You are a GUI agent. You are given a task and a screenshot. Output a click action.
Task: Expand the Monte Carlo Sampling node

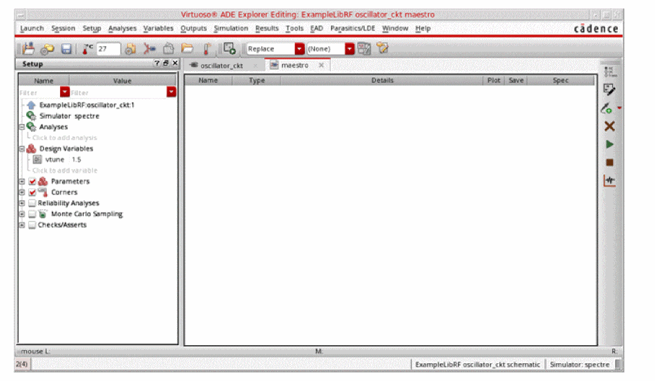pyautogui.click(x=22, y=214)
